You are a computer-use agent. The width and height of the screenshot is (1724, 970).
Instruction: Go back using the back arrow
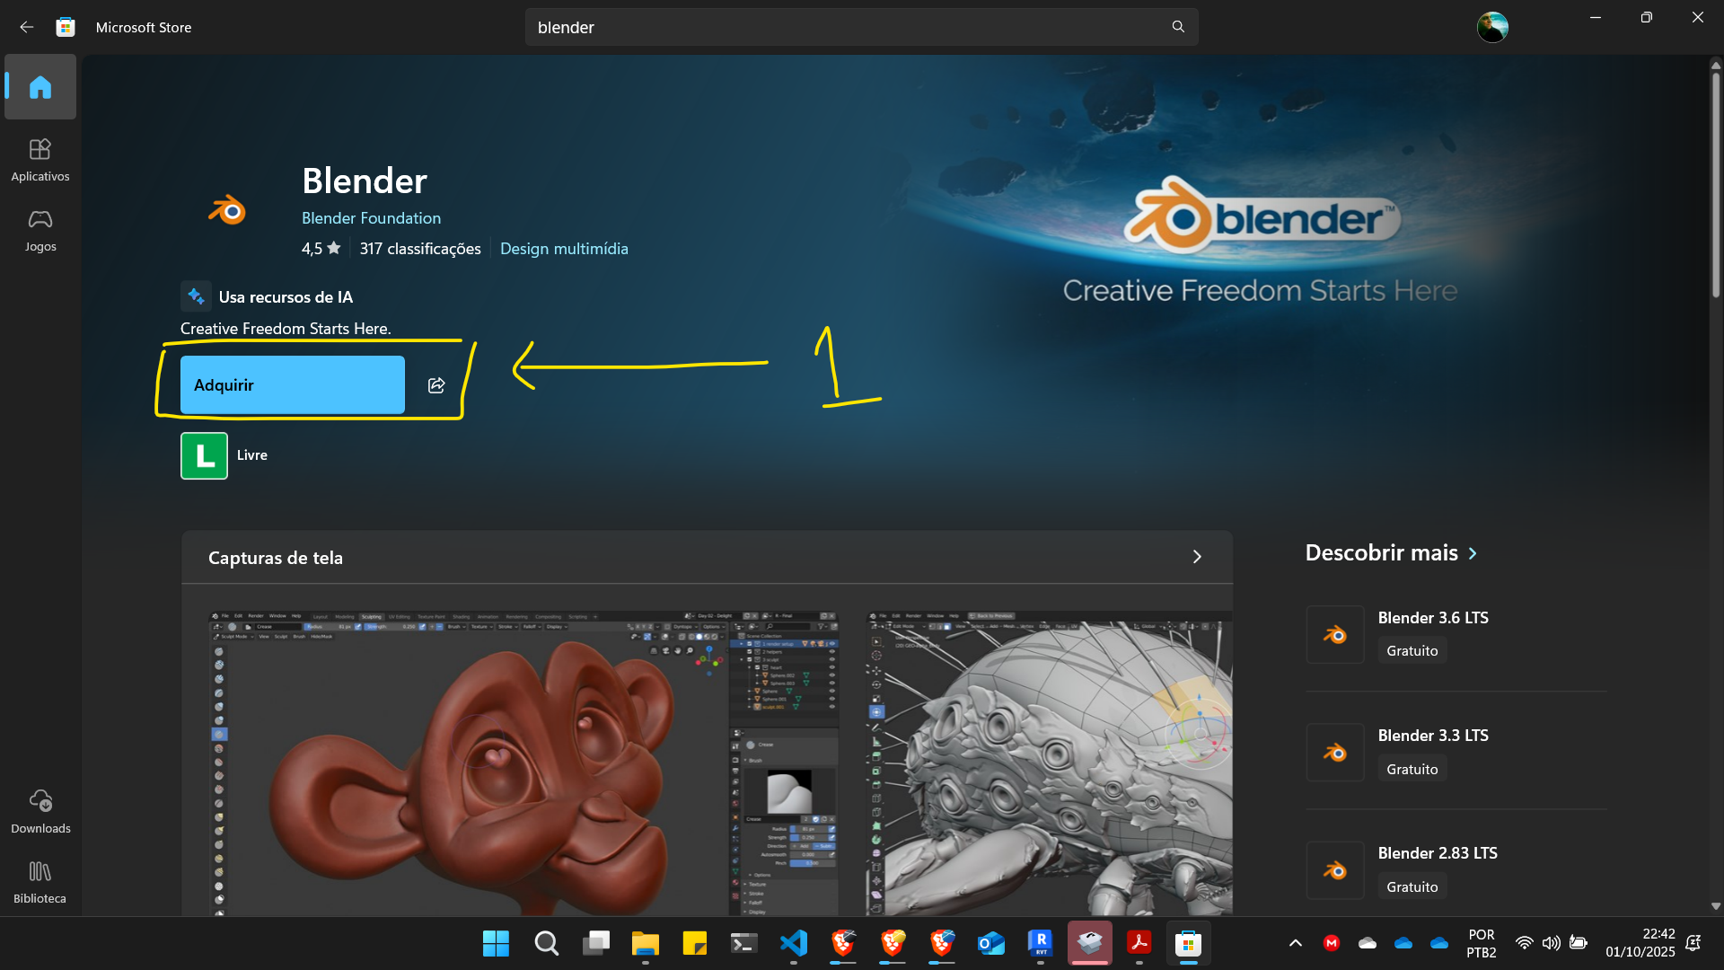(x=27, y=27)
